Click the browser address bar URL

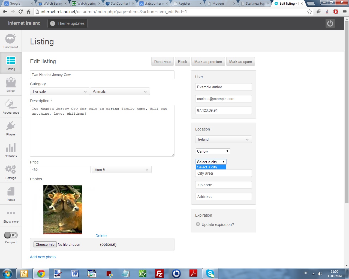tap(114, 12)
